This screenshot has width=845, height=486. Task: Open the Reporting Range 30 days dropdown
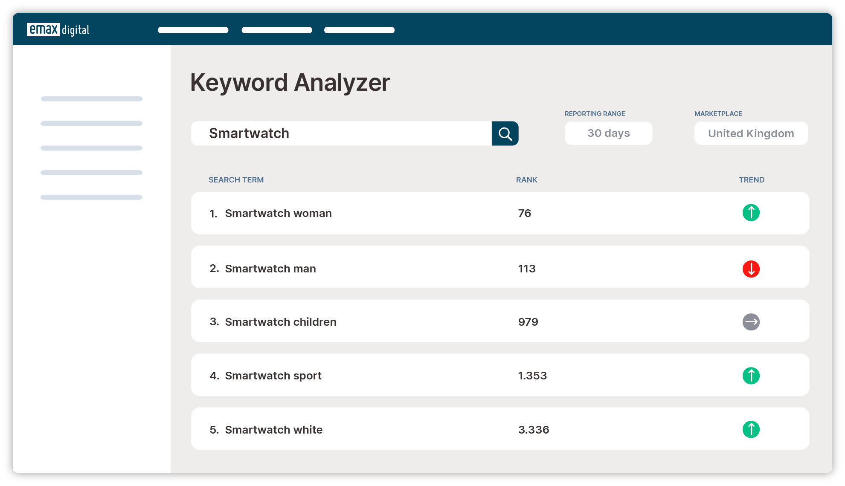click(x=608, y=133)
